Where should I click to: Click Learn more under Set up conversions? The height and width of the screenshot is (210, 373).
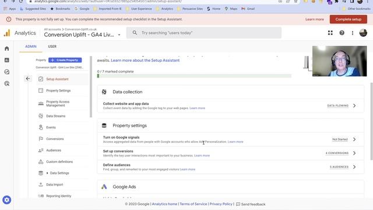coord(202,156)
